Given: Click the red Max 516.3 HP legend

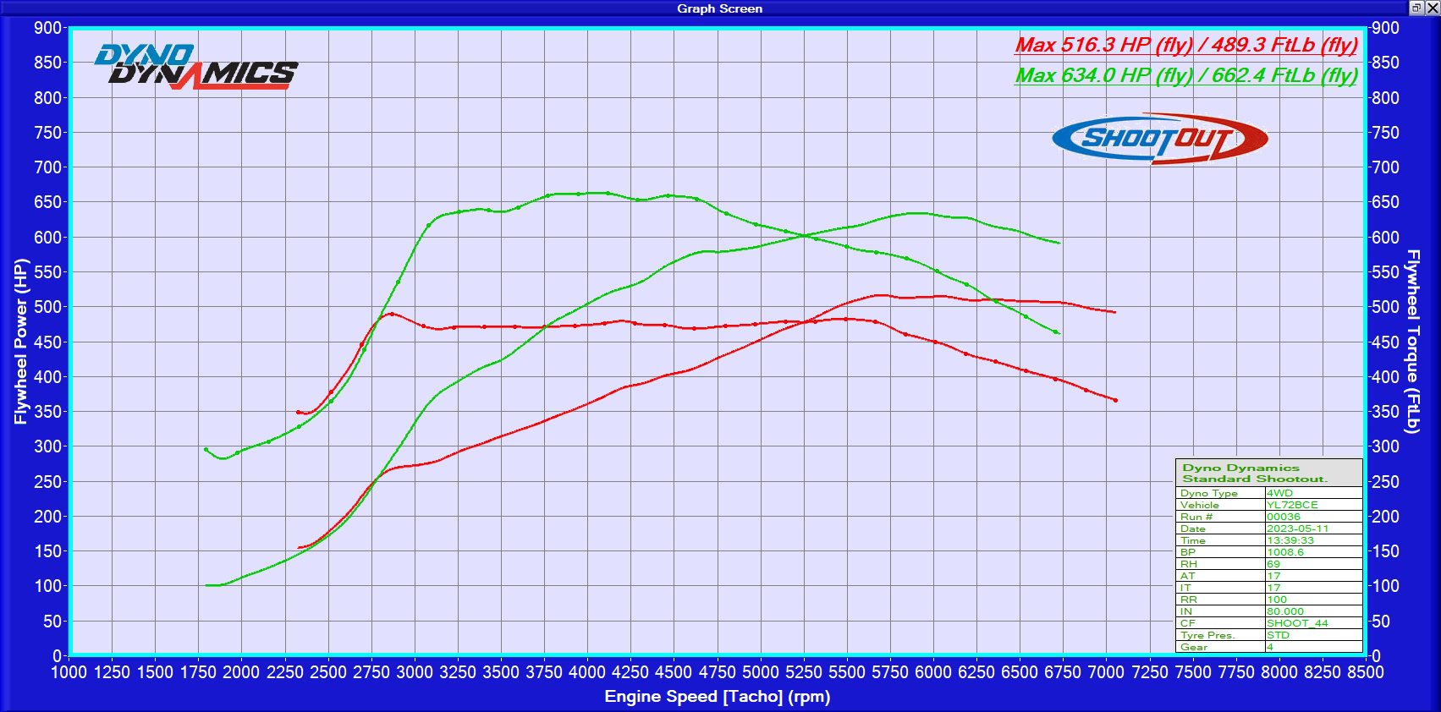Looking at the screenshot, I should [1185, 45].
